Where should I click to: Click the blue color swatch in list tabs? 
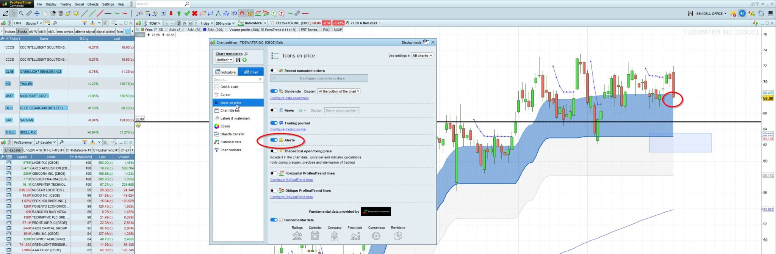pos(127,31)
